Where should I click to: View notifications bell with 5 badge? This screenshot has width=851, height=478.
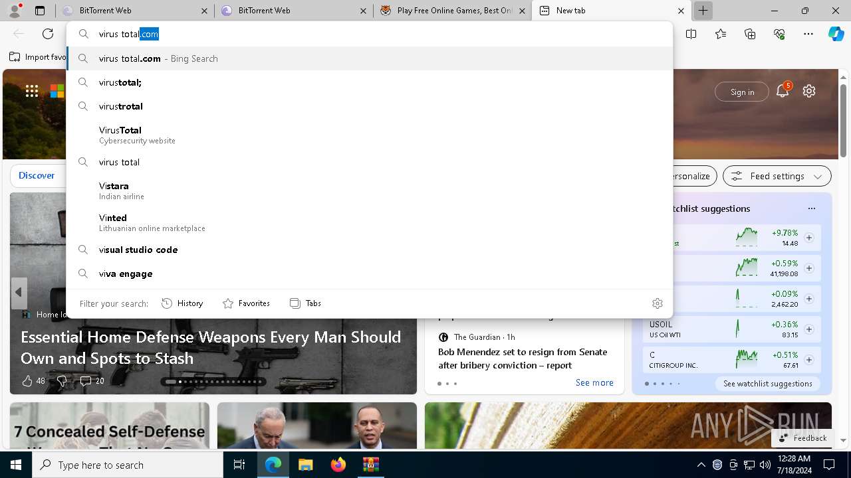click(783, 91)
